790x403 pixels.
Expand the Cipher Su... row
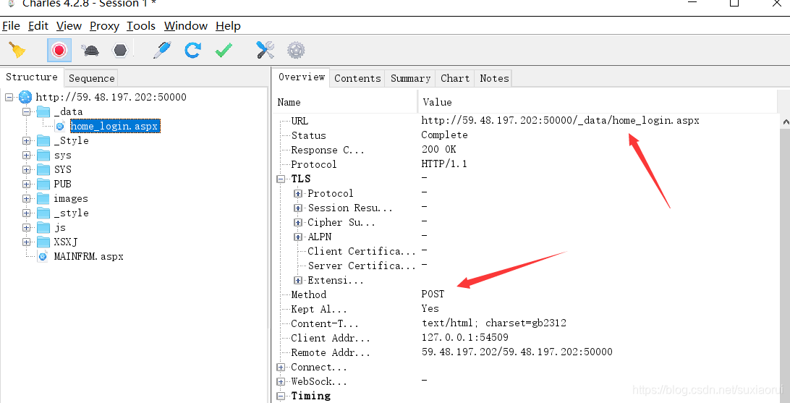tap(298, 222)
